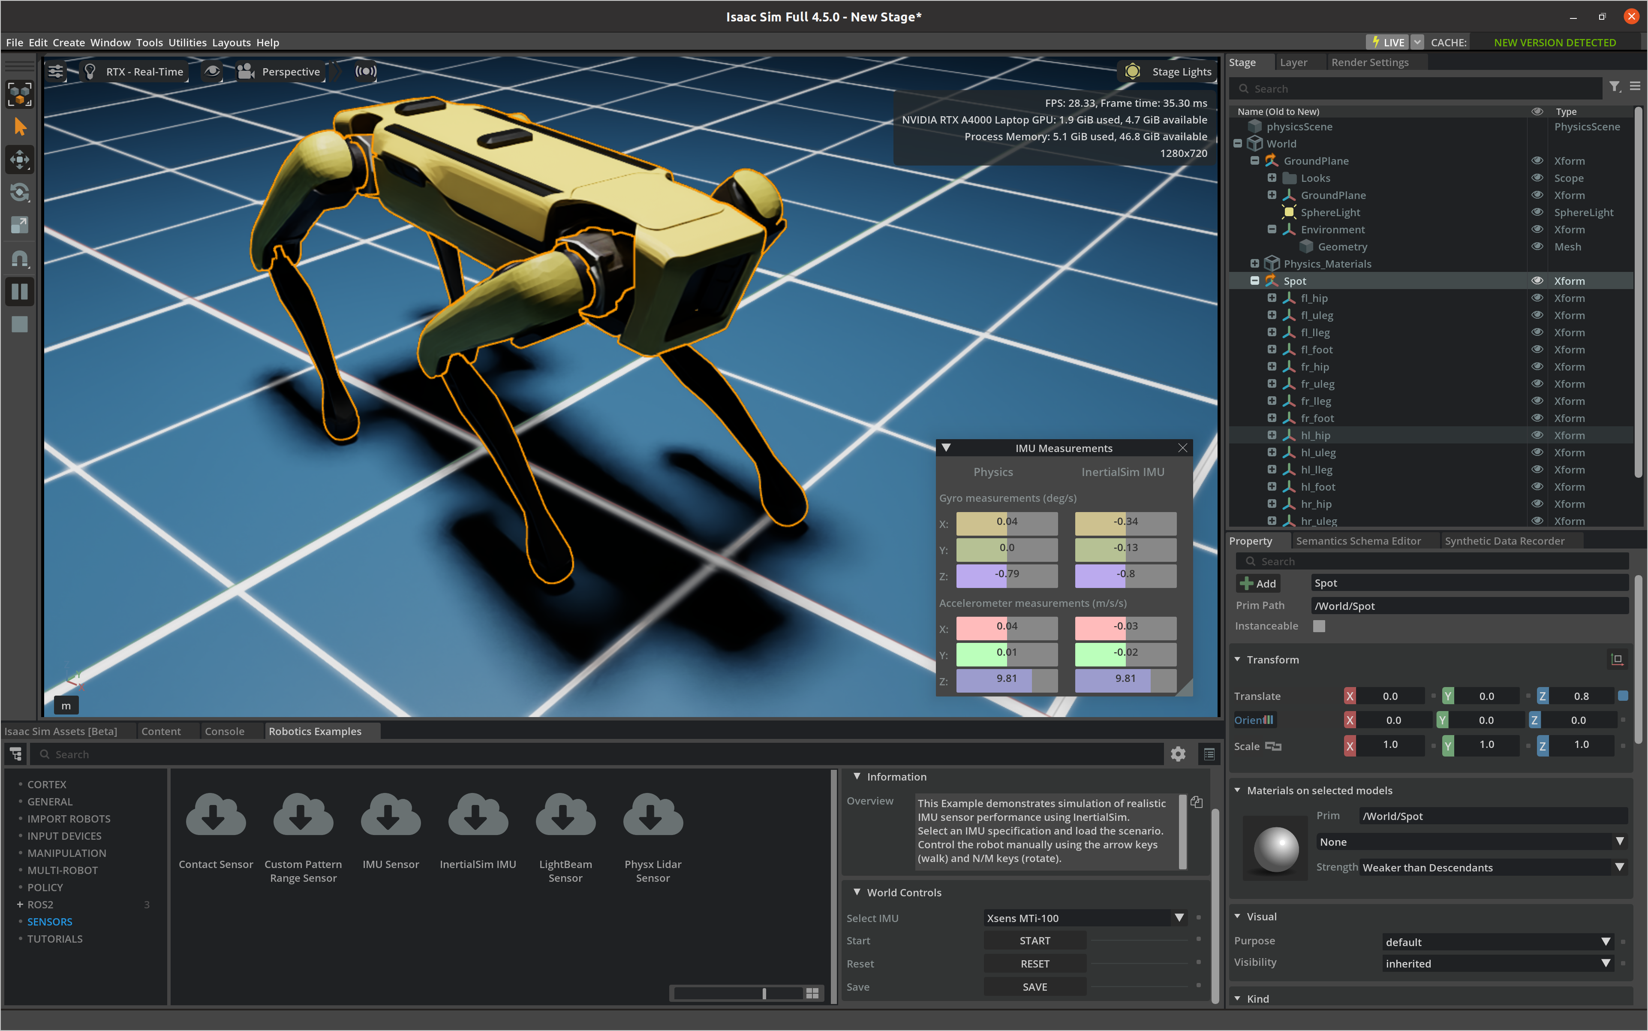Image resolution: width=1648 pixels, height=1031 pixels.
Task: Open the Physx Lidar Sensor example
Action: click(653, 838)
